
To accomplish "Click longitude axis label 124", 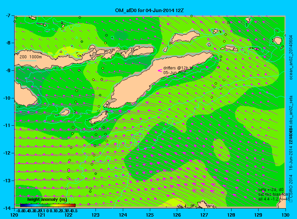I will (x=123, y=215).
